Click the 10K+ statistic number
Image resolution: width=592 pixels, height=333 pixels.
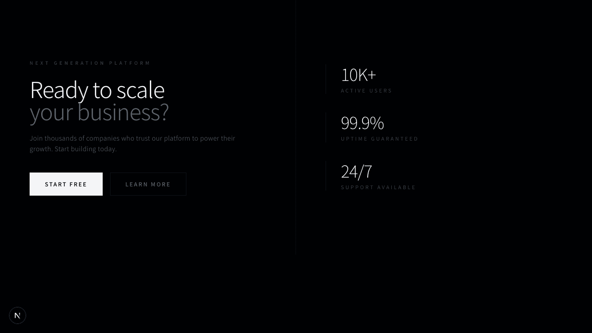pyautogui.click(x=358, y=75)
